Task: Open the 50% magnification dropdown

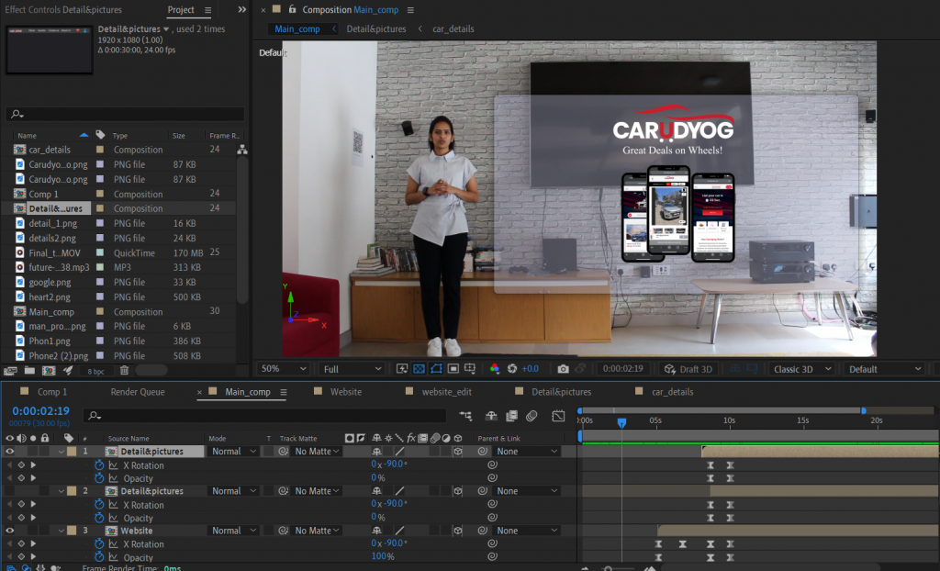Action: 283,369
